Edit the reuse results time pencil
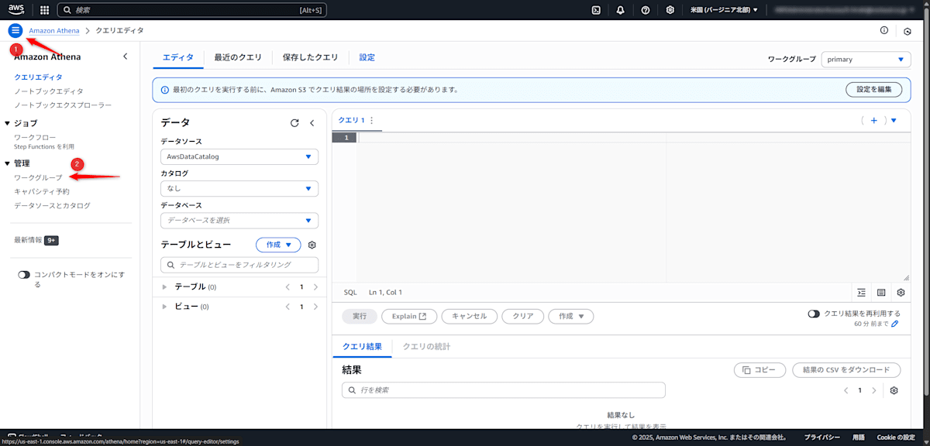Screen dimensions: 930x446 895,324
